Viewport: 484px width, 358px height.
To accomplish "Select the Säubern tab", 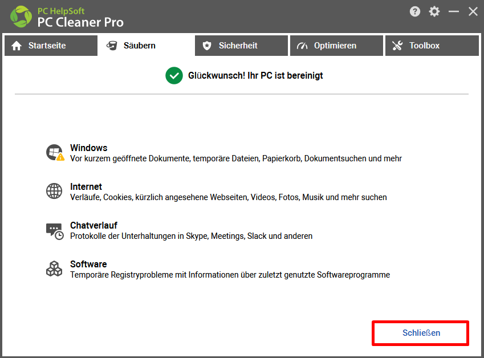I will [146, 46].
